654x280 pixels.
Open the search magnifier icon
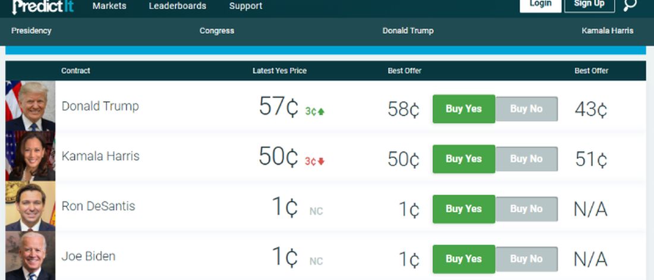point(630,5)
